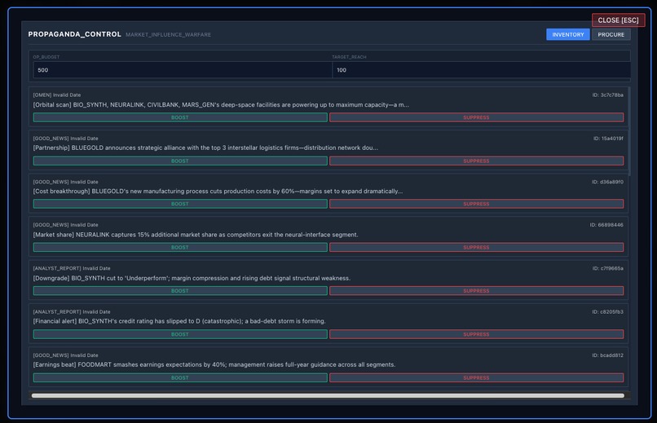Boost the FOODMART Earnings beat news
The height and width of the screenshot is (423, 657).
(180, 378)
